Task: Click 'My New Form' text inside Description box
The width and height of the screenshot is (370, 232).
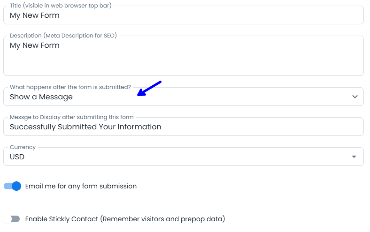Action: click(35, 45)
